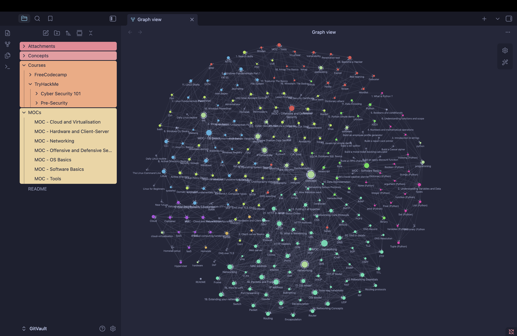This screenshot has height=336, width=517.
Task: Open the bookmarks pane icon
Action: coord(50,19)
